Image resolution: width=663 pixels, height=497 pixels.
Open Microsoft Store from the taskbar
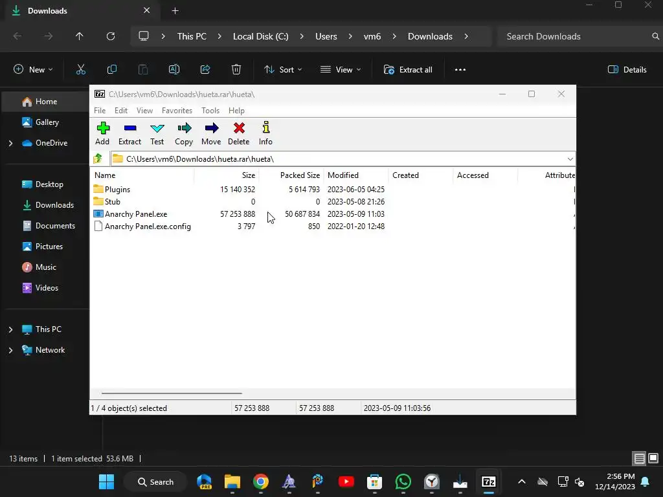pyautogui.click(x=375, y=481)
